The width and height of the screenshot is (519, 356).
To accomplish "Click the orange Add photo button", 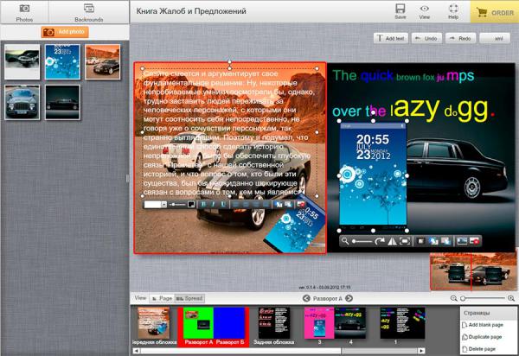I will point(65,32).
